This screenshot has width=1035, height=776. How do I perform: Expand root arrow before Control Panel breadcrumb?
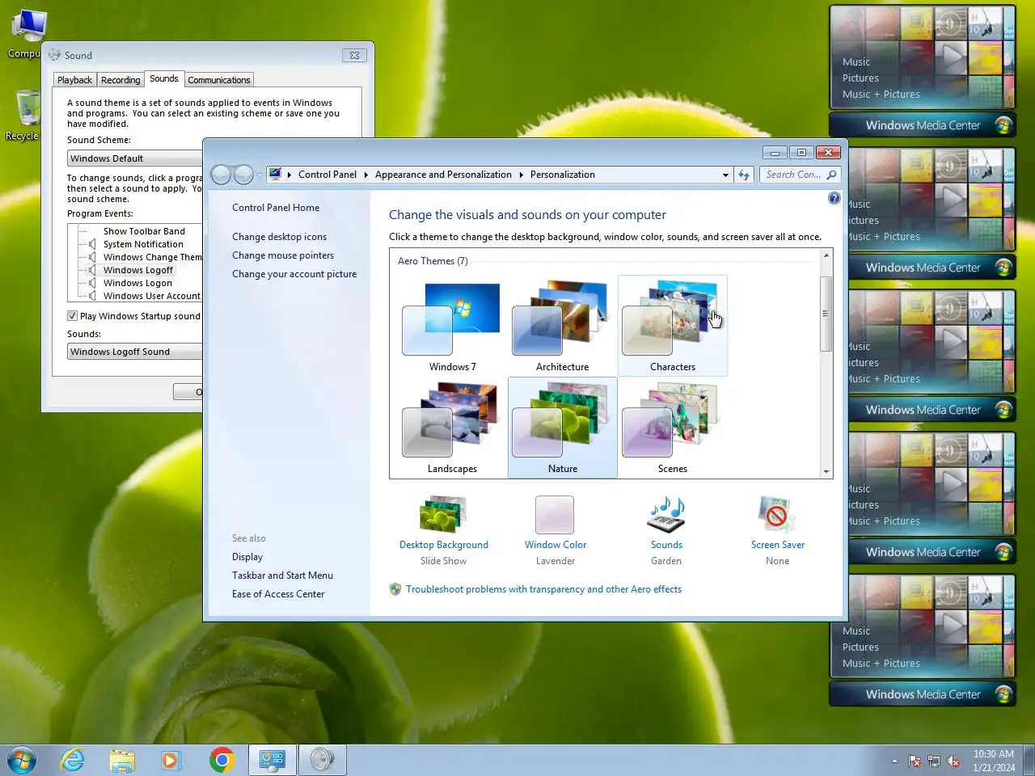click(289, 175)
